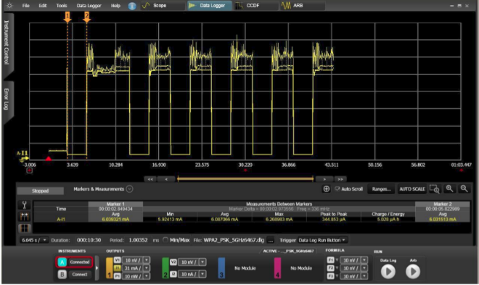This screenshot has width=479, height=285.
Task: Open V2 10 mV/ scale dropdown
Action: pyautogui.click(x=202, y=262)
